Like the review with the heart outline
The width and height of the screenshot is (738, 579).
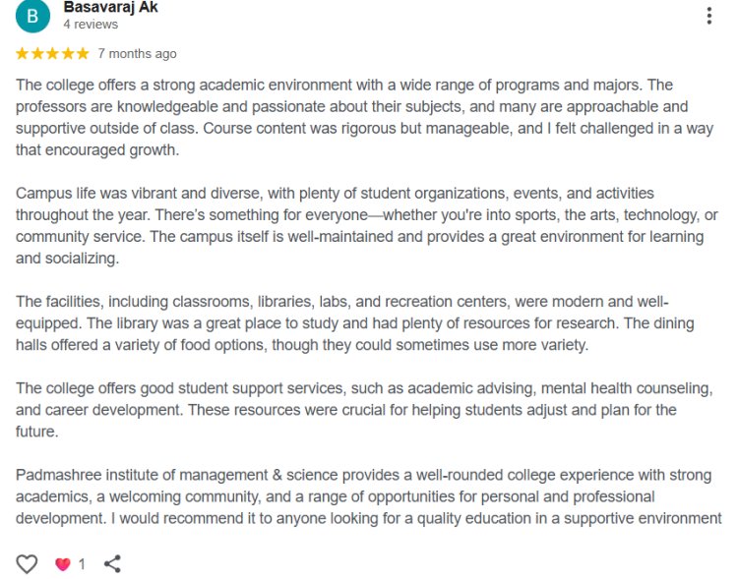(x=27, y=563)
